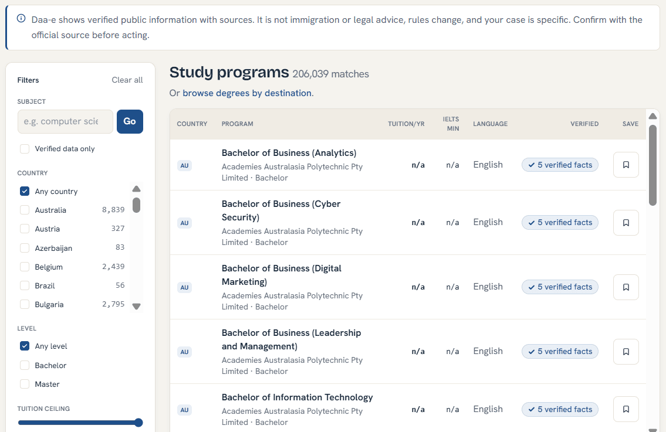The height and width of the screenshot is (432, 666).
Task: Check the Brazil country option
Action: point(25,285)
